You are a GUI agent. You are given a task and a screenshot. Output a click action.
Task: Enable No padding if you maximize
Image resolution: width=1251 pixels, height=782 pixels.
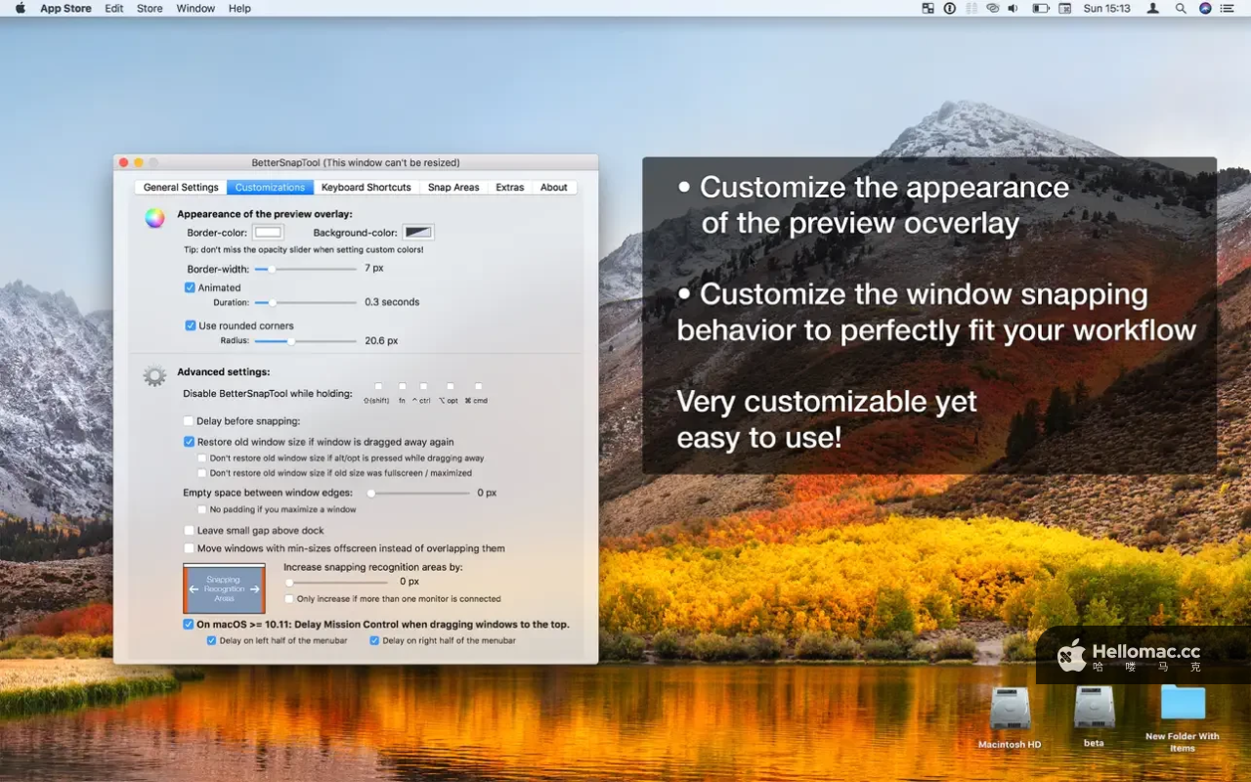[x=202, y=509]
